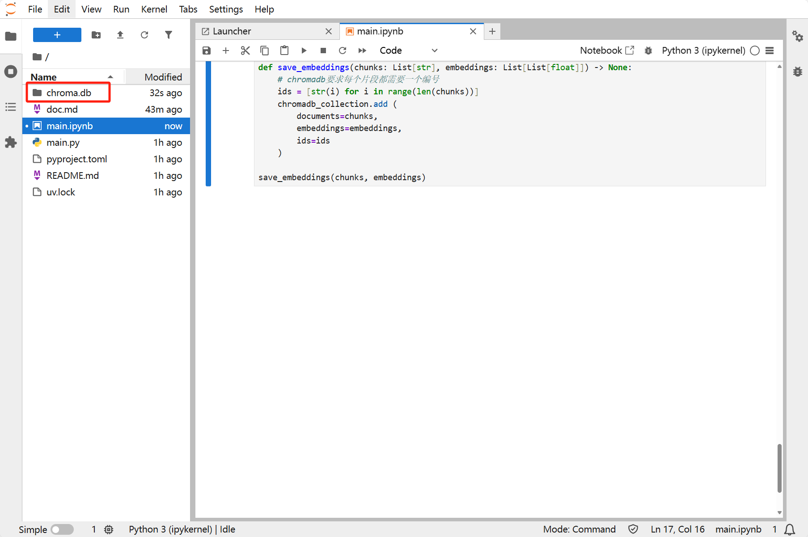808x537 pixels.
Task: Toggle the Simple interface mode switch
Action: click(x=62, y=529)
